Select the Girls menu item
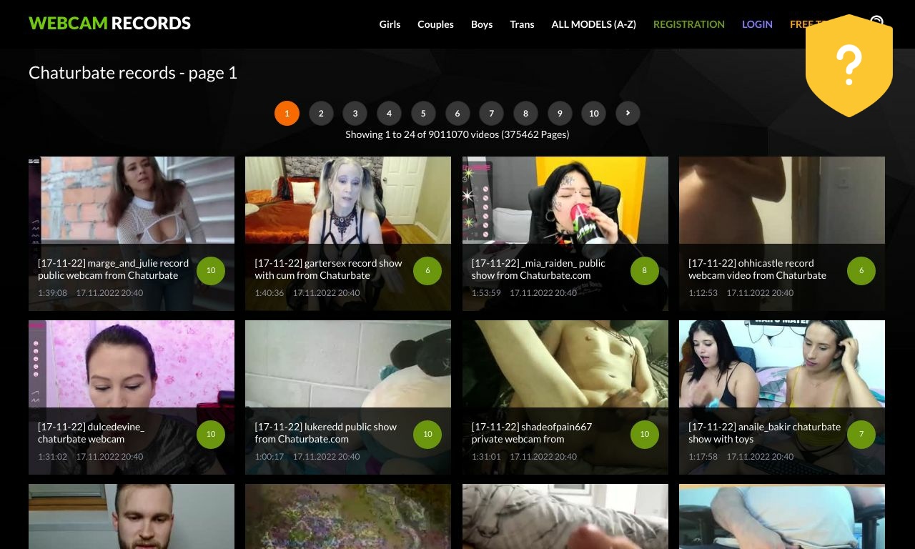Screen dimensions: 915x549 click(x=390, y=24)
